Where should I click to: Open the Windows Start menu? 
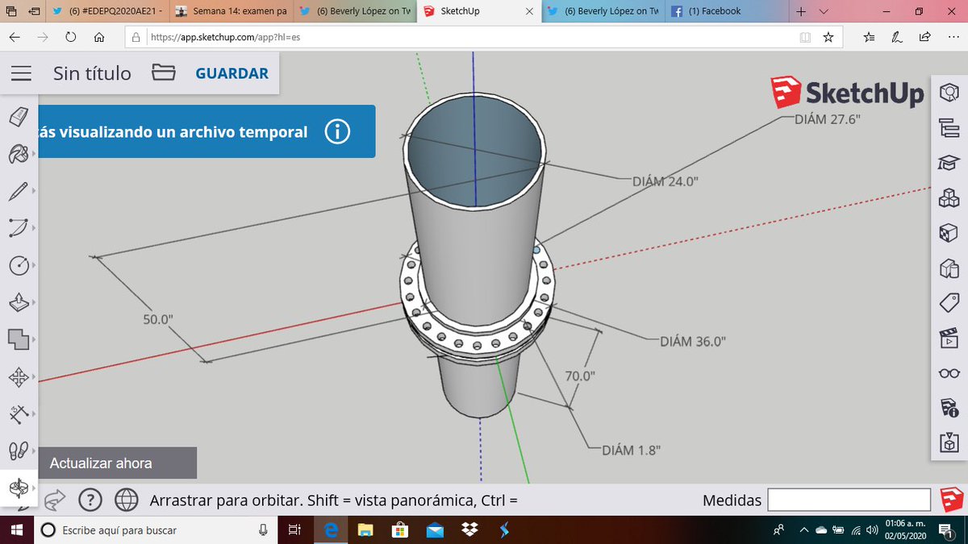click(16, 530)
